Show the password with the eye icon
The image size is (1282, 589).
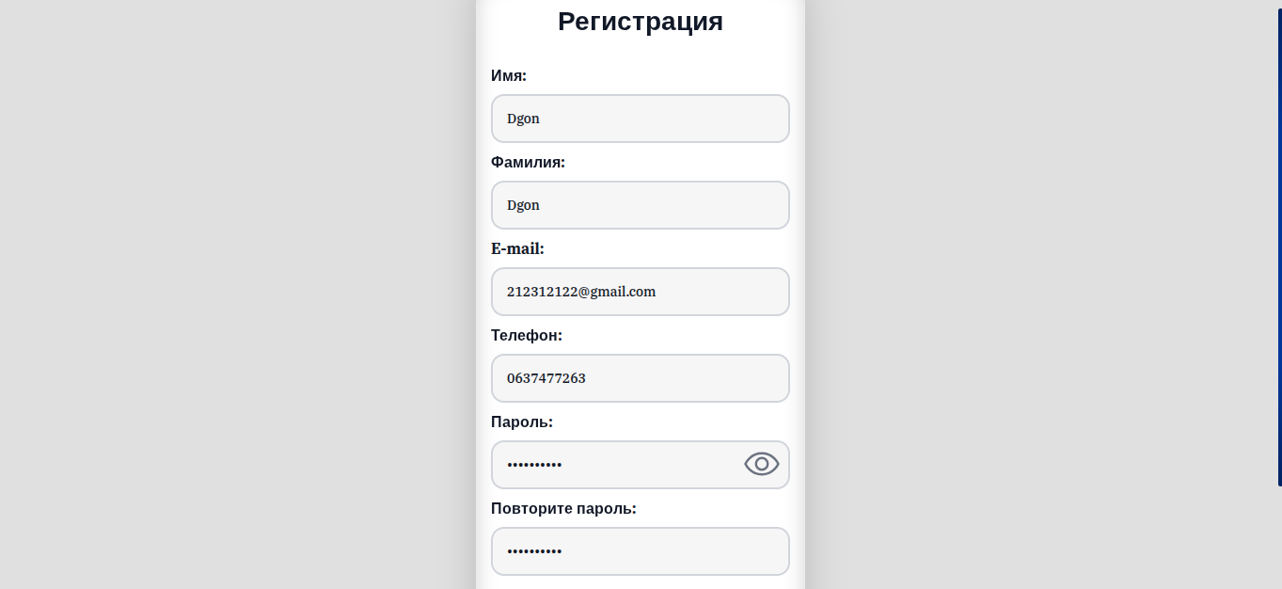[x=761, y=464]
